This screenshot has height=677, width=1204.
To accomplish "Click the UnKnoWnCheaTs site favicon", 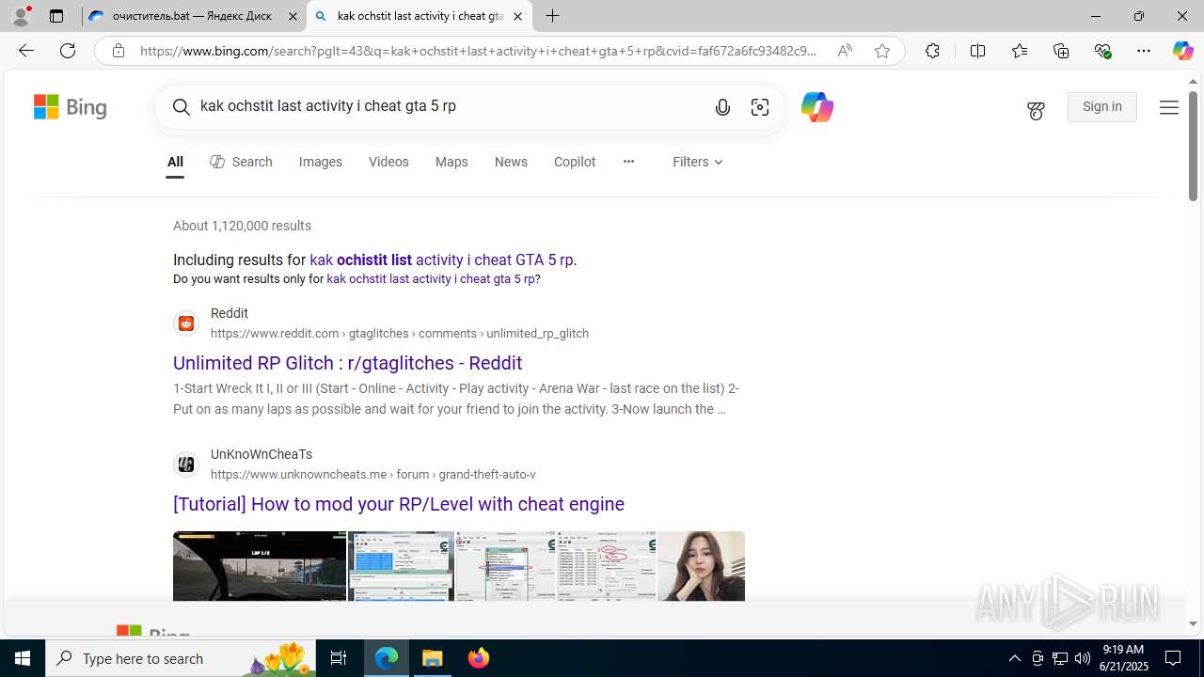I will (186, 464).
